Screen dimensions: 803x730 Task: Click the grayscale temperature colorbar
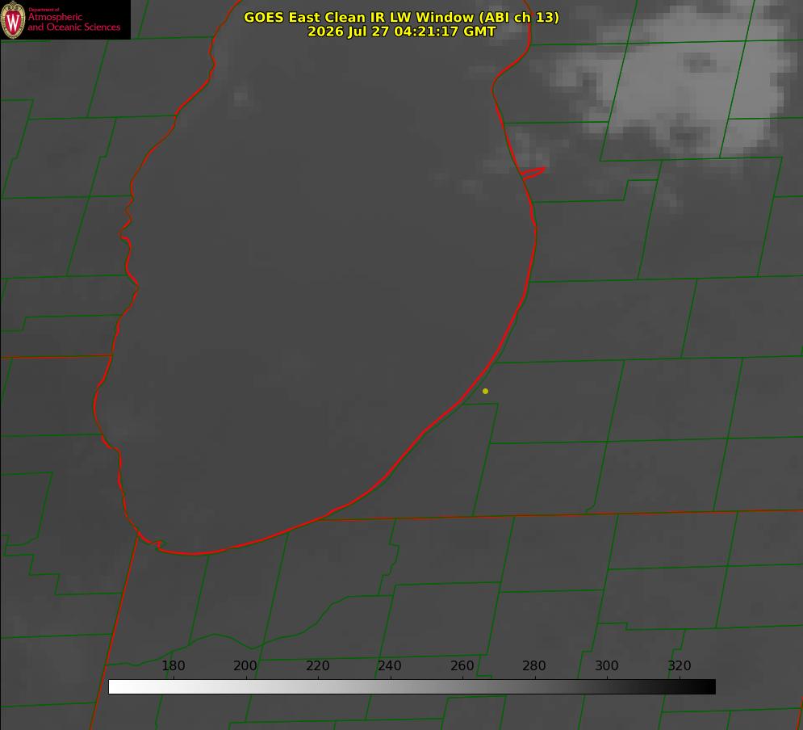(412, 686)
